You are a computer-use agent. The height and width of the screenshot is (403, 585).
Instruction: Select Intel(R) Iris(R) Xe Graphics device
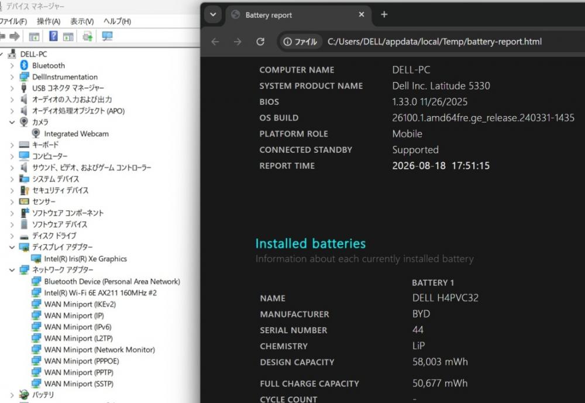coord(85,259)
